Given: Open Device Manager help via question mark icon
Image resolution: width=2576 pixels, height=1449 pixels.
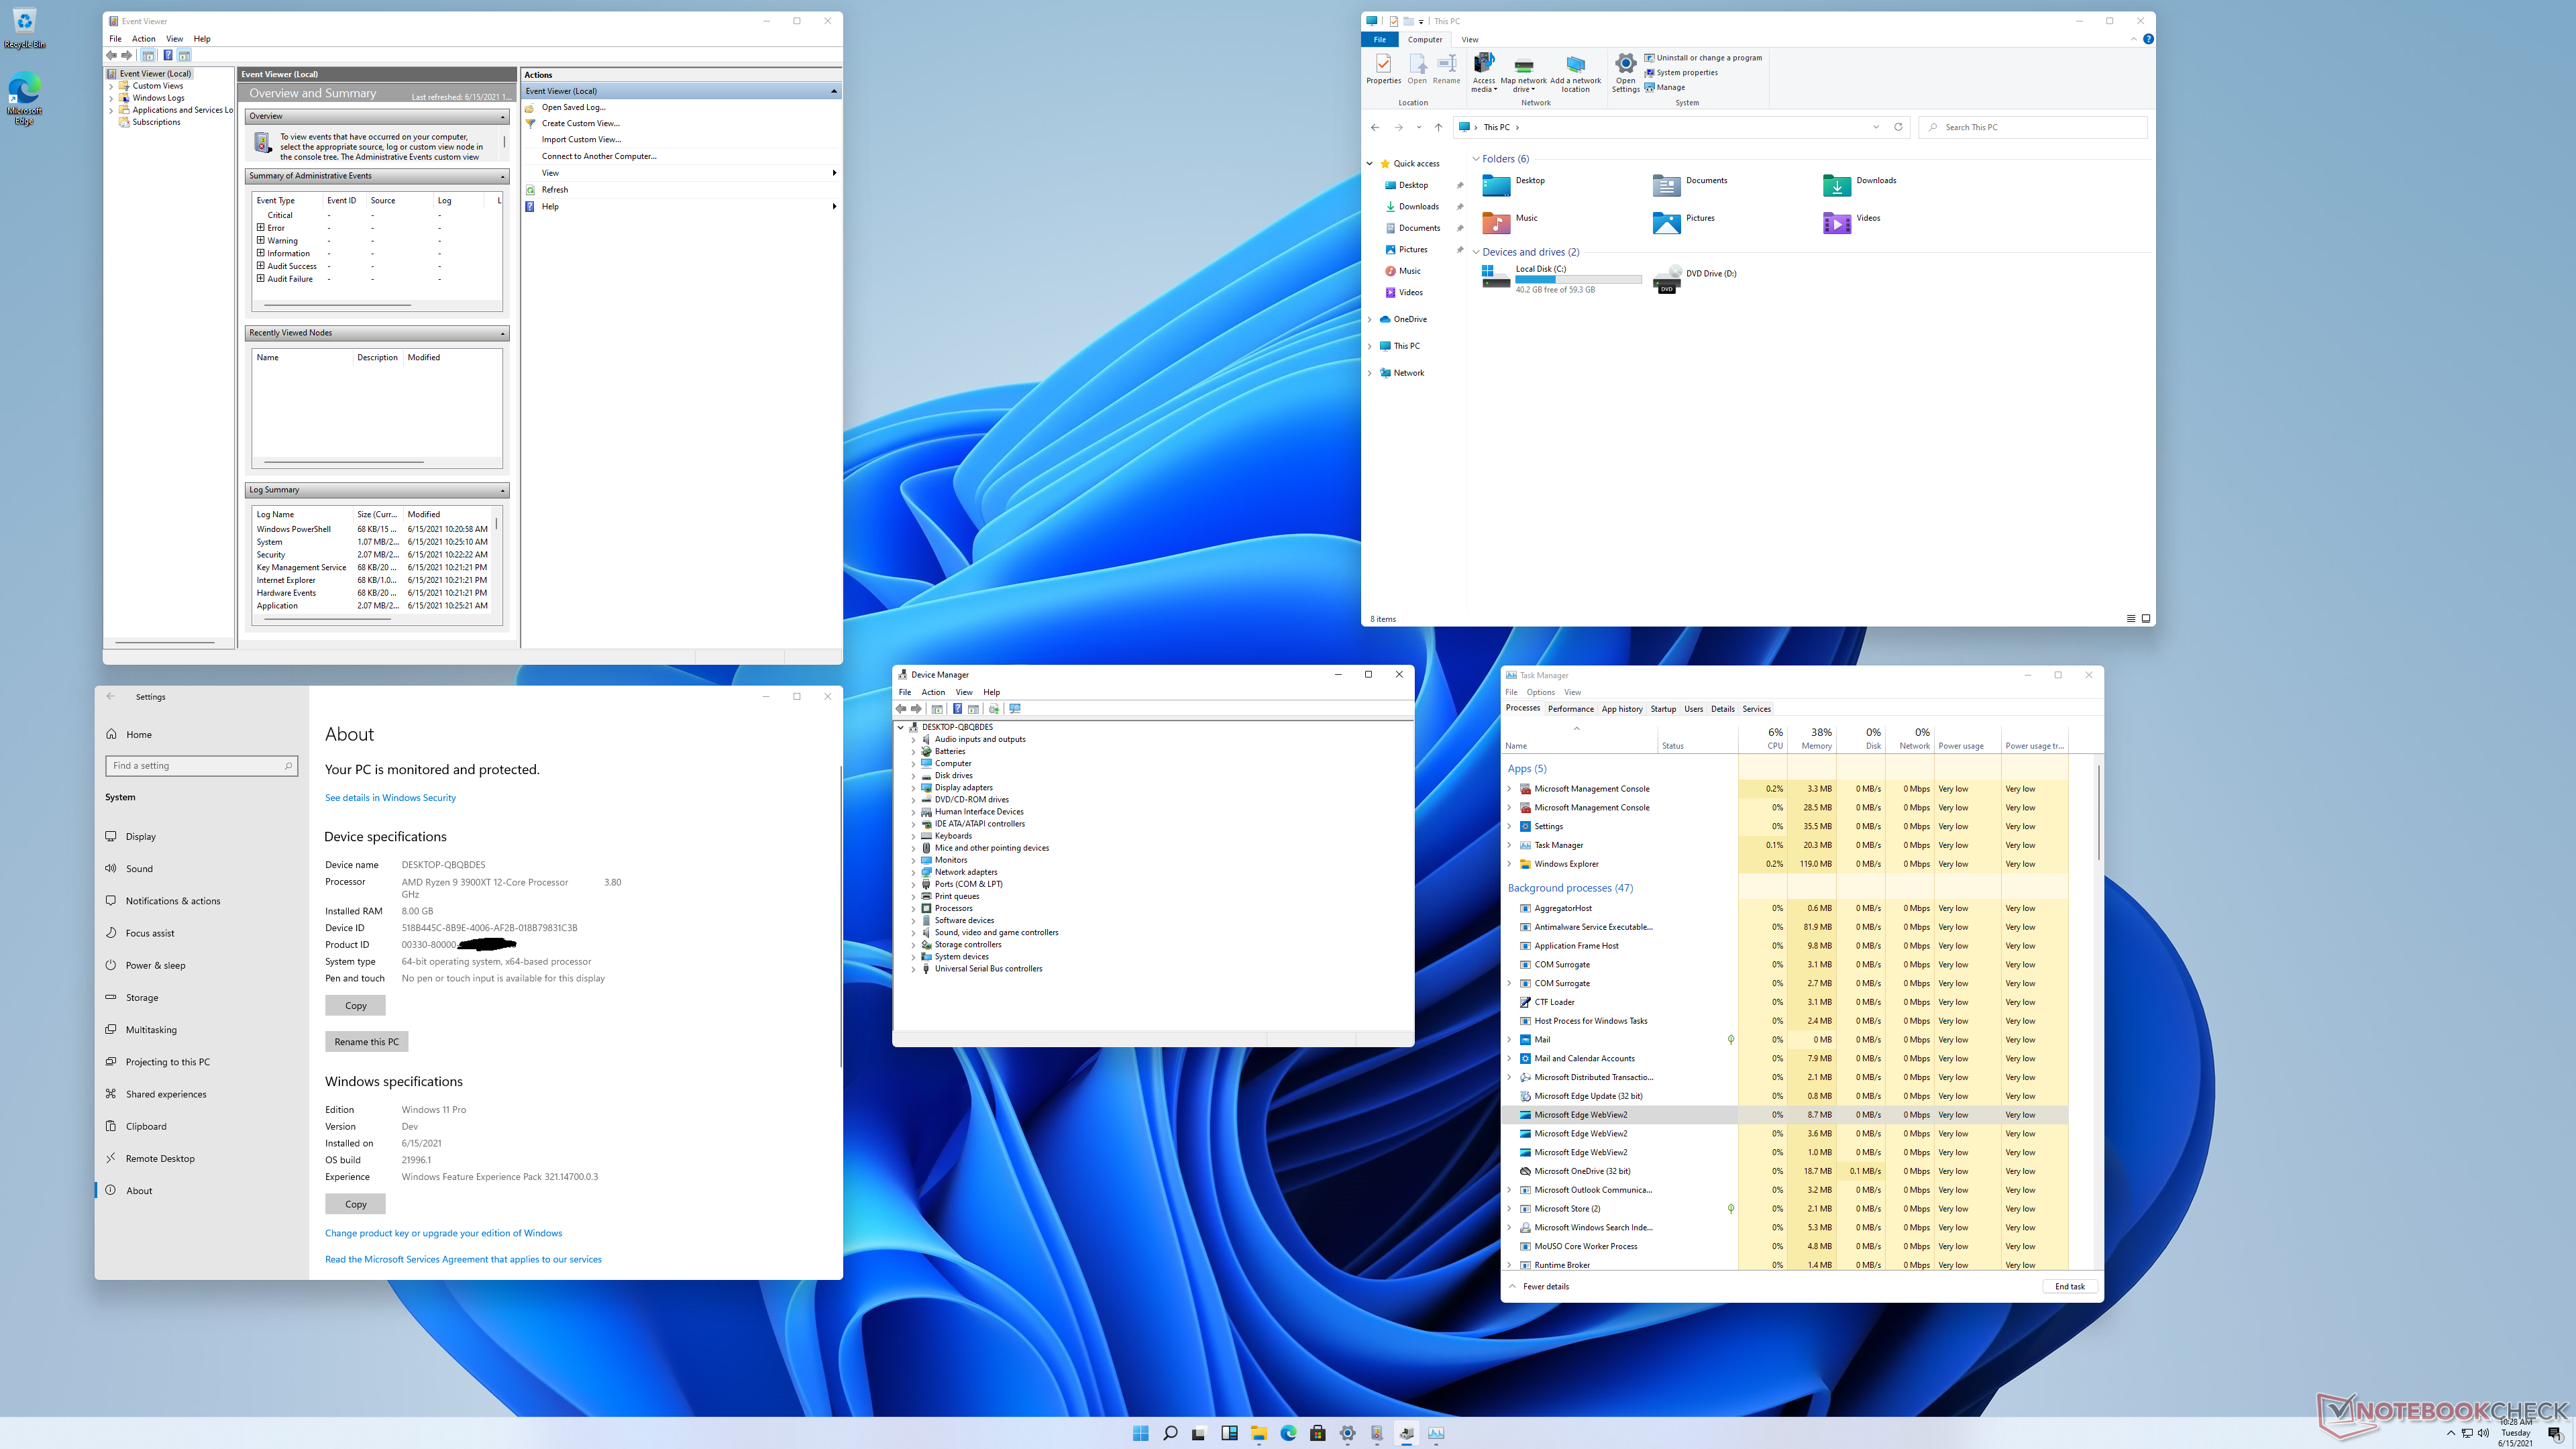Looking at the screenshot, I should [x=957, y=709].
